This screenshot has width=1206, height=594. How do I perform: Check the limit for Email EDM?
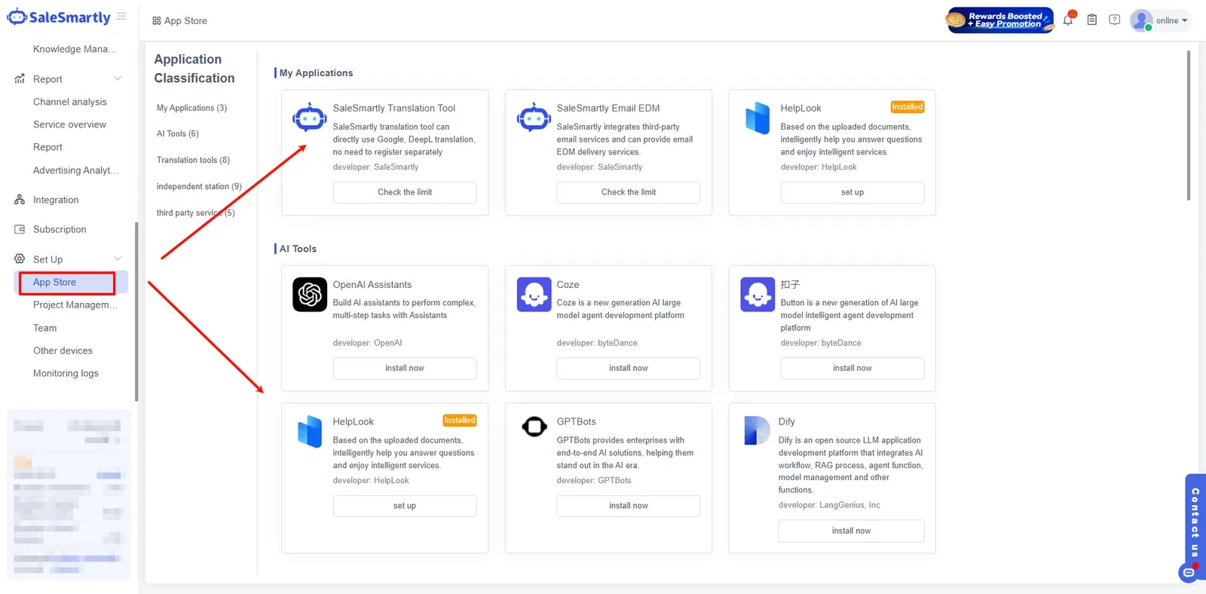[x=629, y=192]
